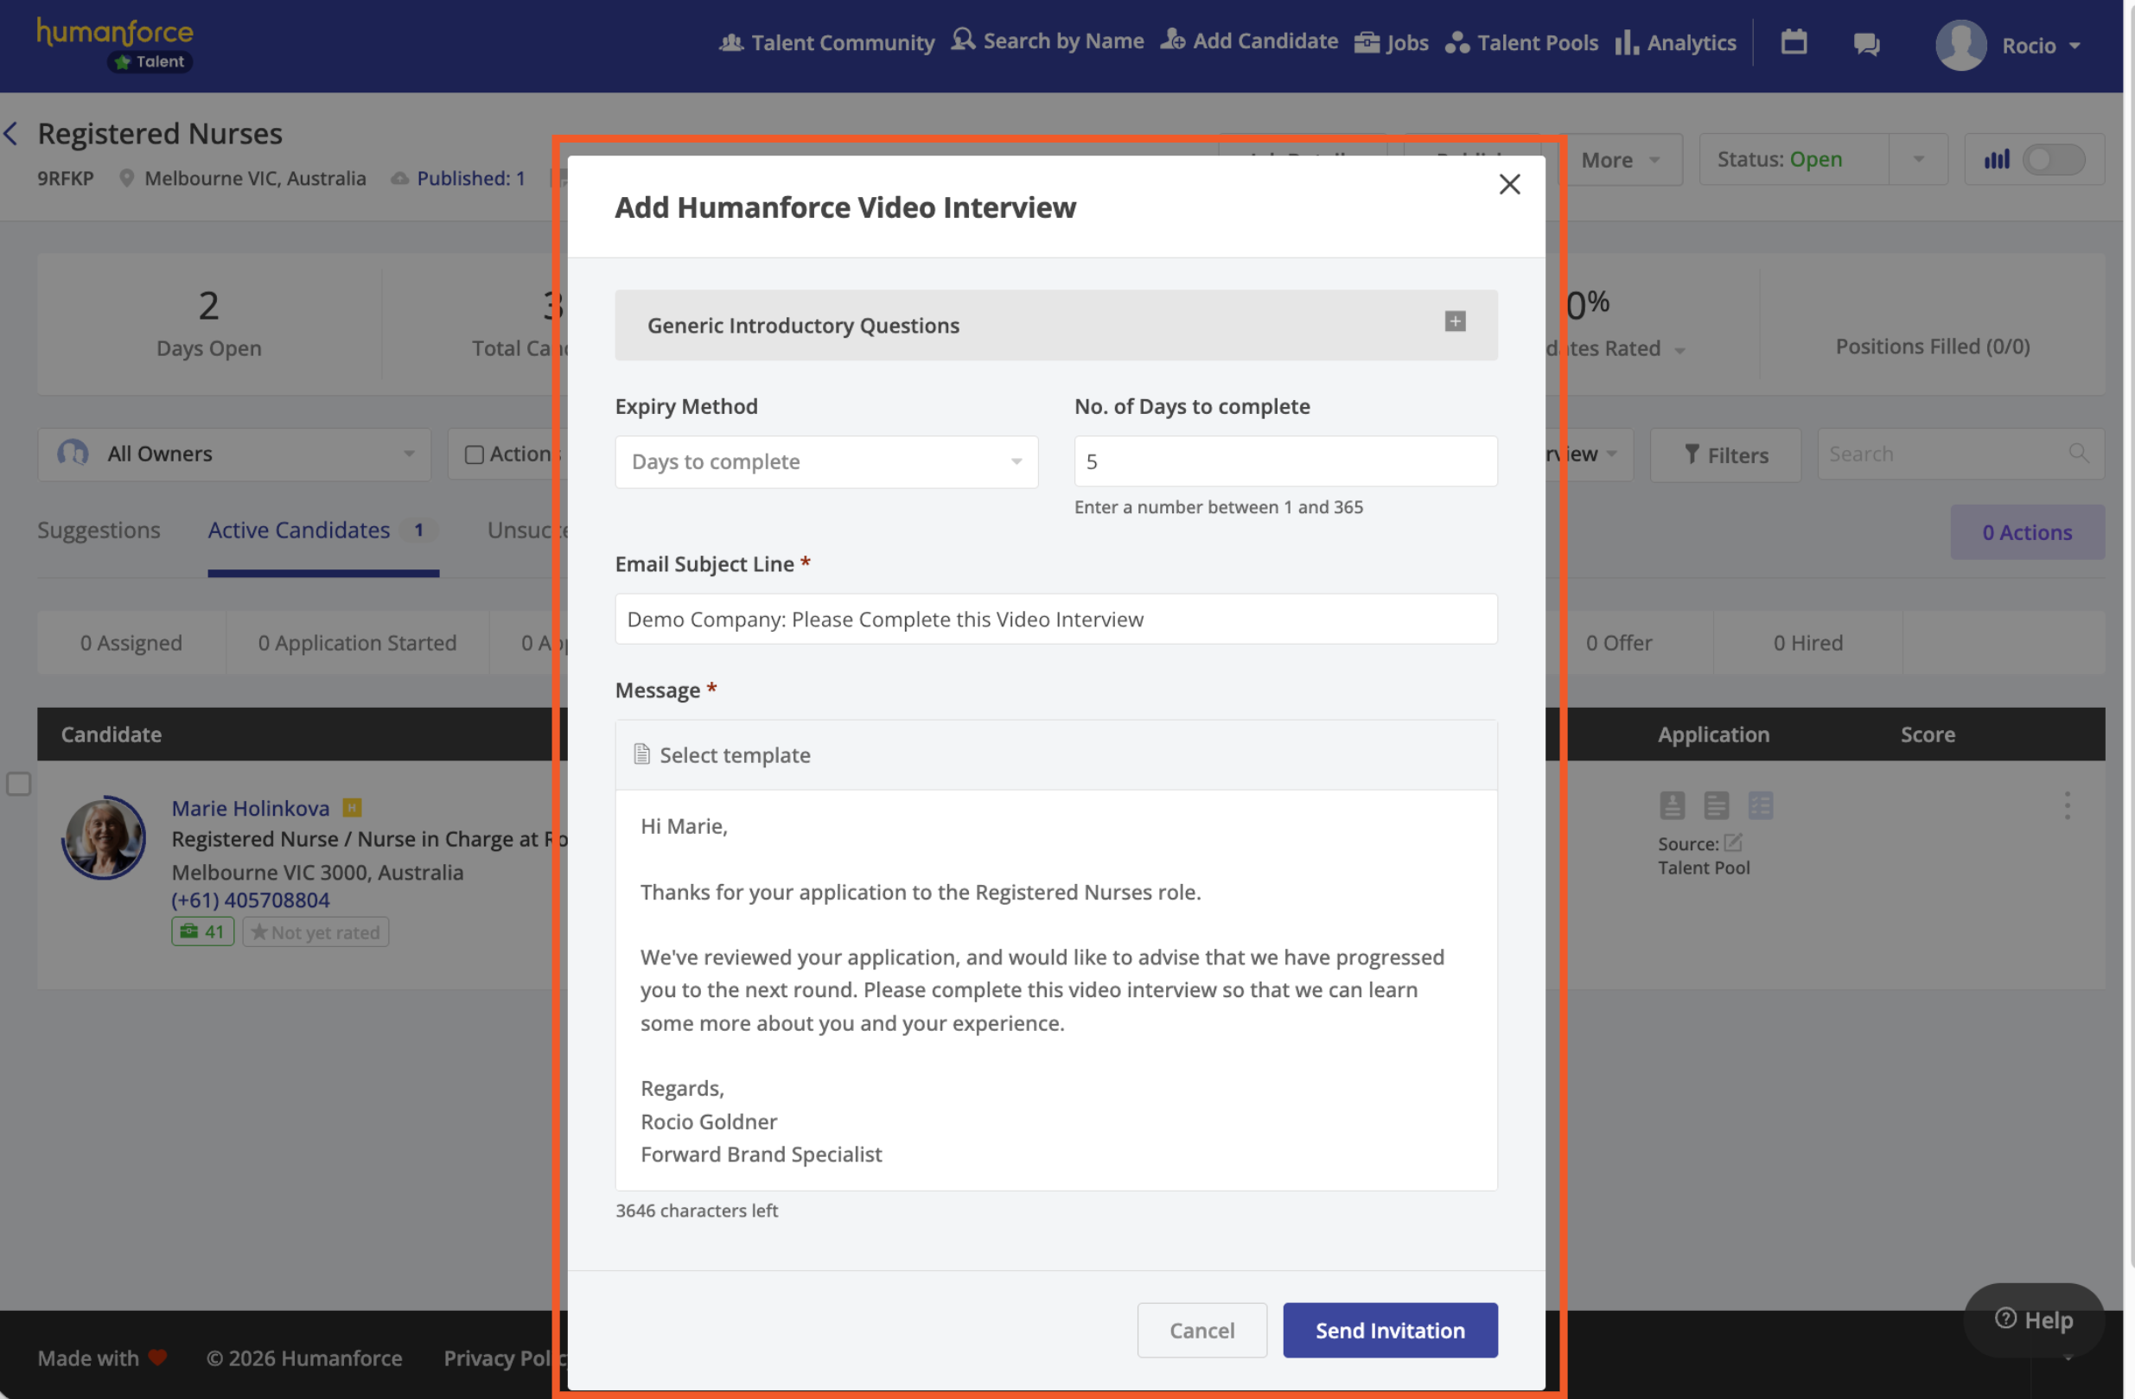Send the video interview invitation
2135x1399 pixels.
click(1390, 1330)
